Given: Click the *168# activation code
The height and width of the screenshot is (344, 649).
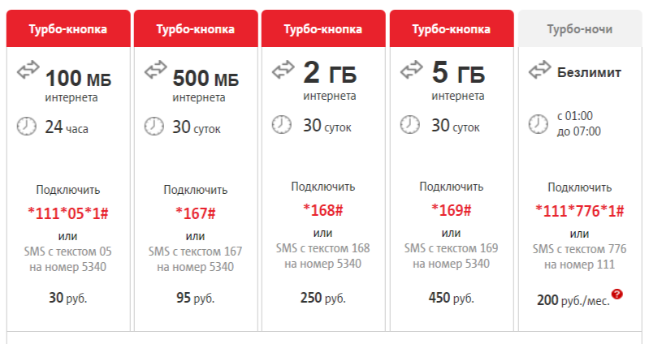Looking at the screenshot, I should 322,210.
